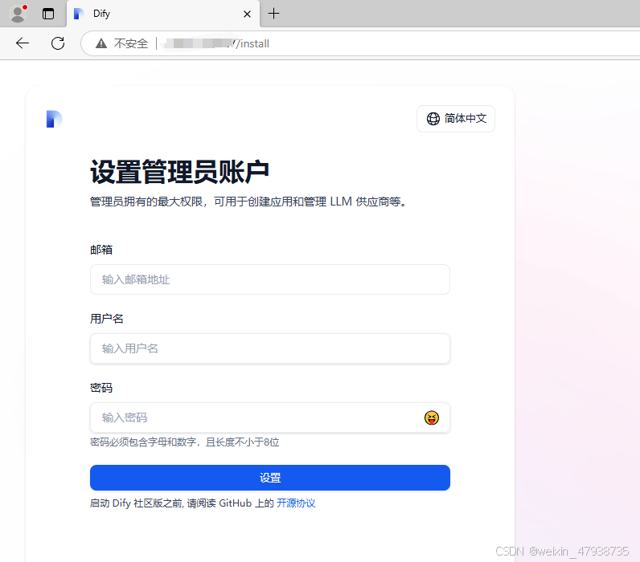Click the blue 设置 submit button
The height and width of the screenshot is (562, 640).
tap(270, 478)
